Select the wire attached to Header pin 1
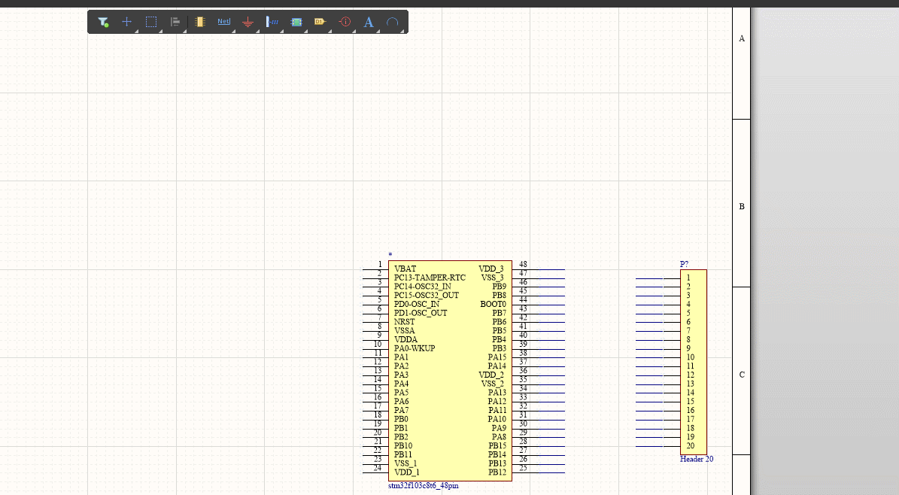Viewport: 899px width, 495px height. click(649, 278)
